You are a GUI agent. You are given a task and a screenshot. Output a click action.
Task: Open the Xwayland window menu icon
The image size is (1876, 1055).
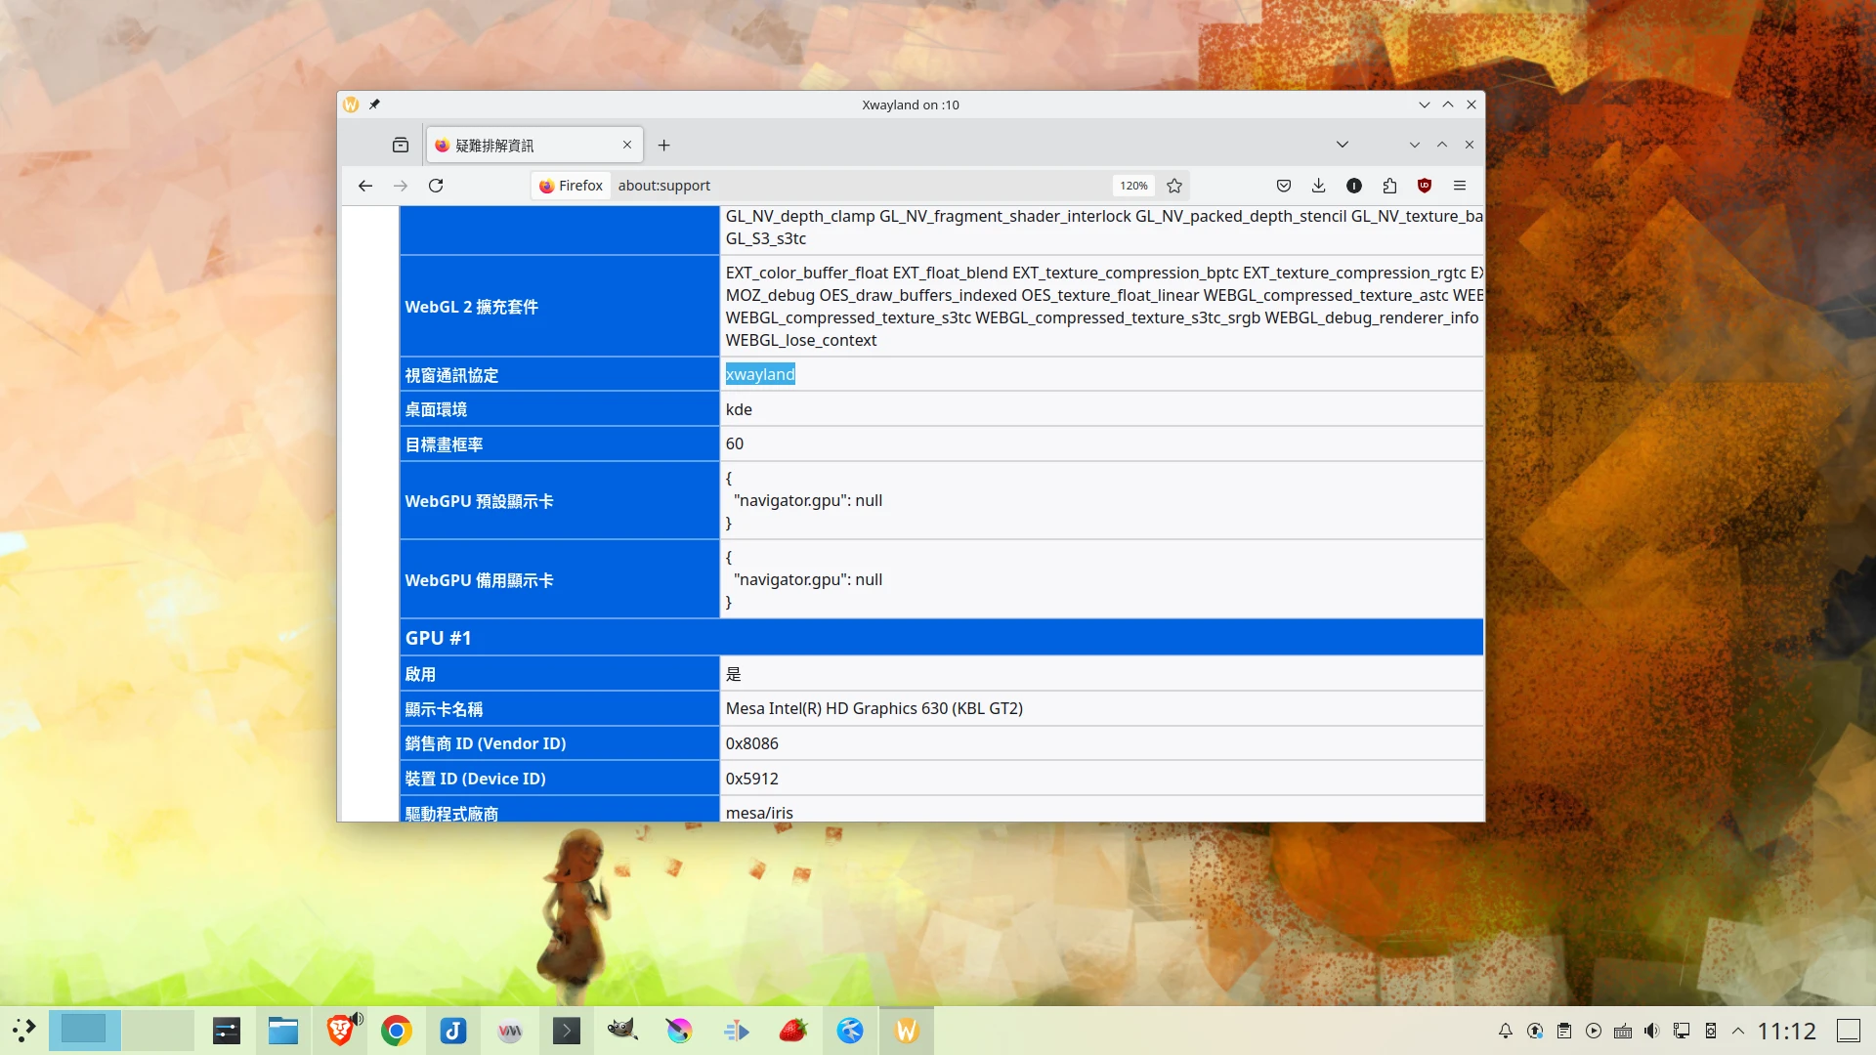pyautogui.click(x=351, y=105)
